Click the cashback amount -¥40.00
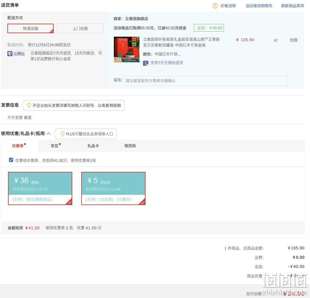This screenshot has width=310, height=298. pos(296,267)
